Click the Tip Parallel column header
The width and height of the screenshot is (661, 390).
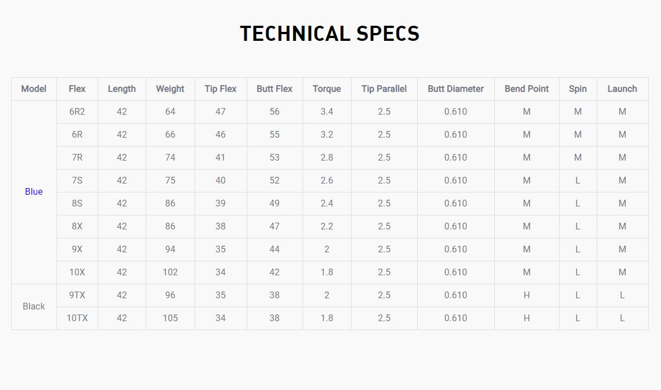tap(384, 89)
